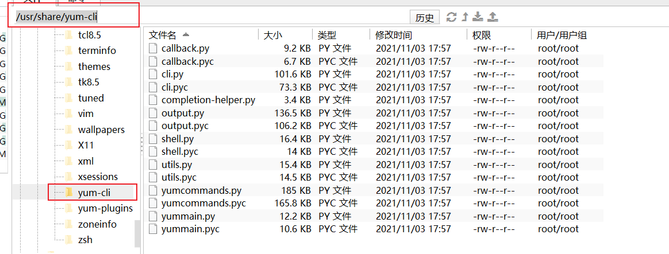Go up to the parent directory arrow
This screenshot has width=669, height=254.
[x=465, y=17]
